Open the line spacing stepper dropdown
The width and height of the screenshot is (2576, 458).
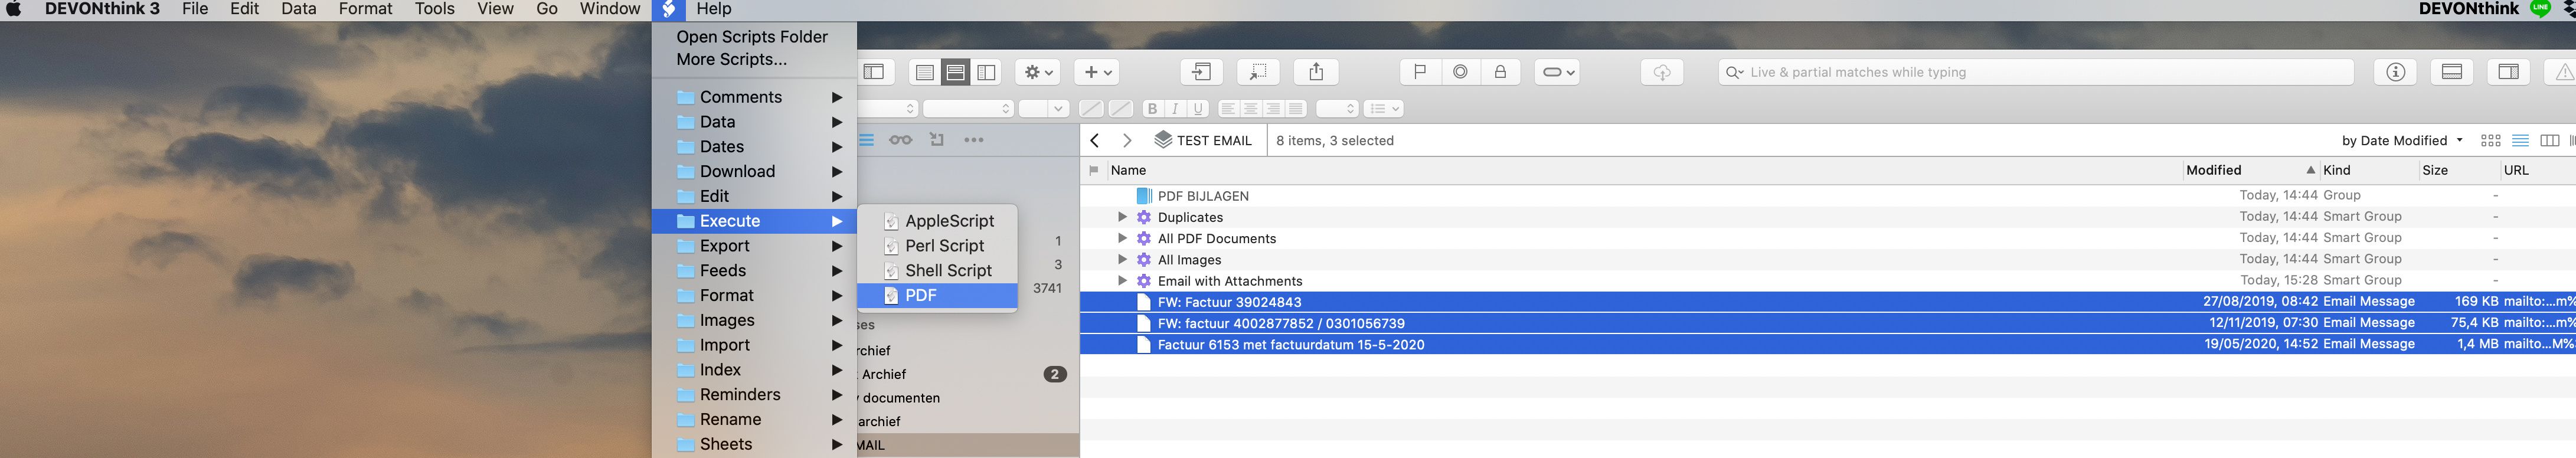1337,109
